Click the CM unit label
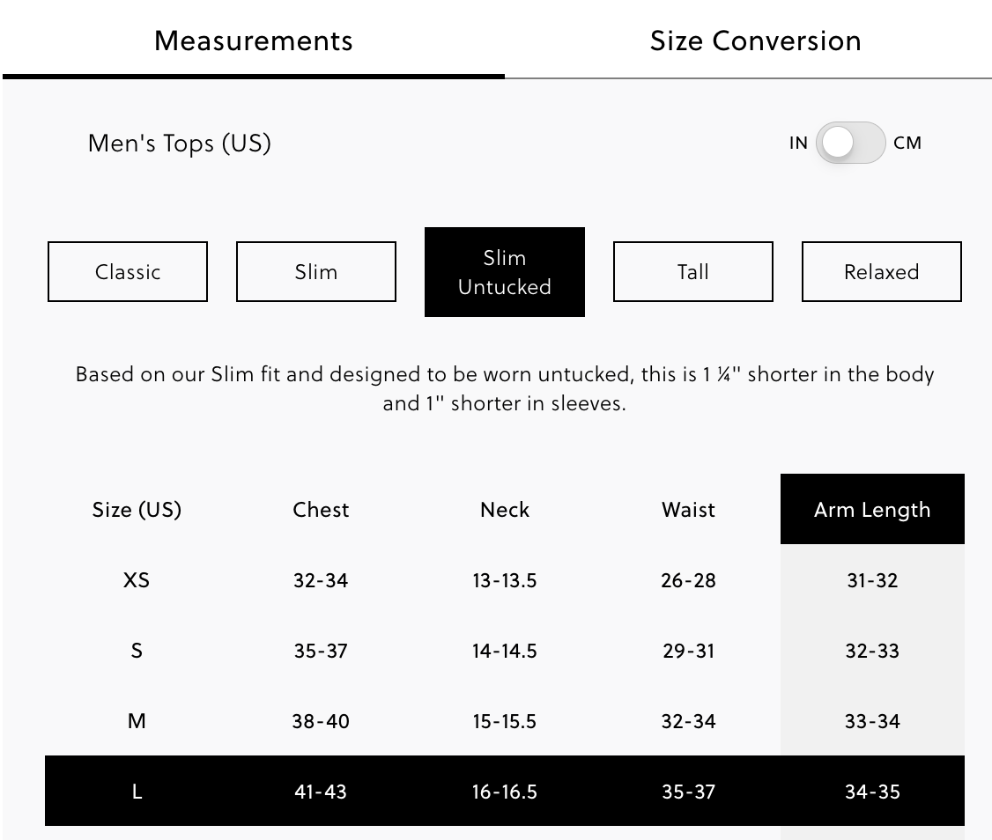The image size is (992, 840). 907,143
